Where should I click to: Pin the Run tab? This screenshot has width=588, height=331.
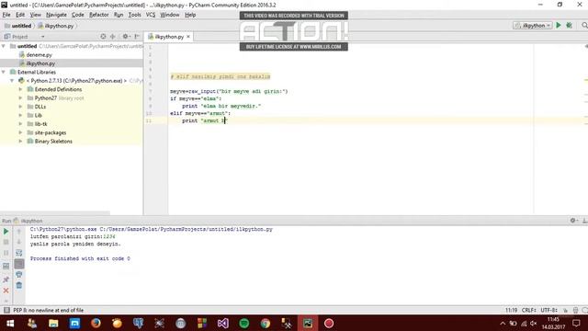pyautogui.click(x=6, y=280)
